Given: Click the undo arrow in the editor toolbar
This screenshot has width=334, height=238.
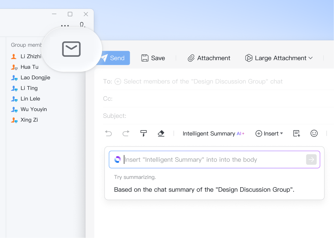Looking at the screenshot, I should coord(108,134).
